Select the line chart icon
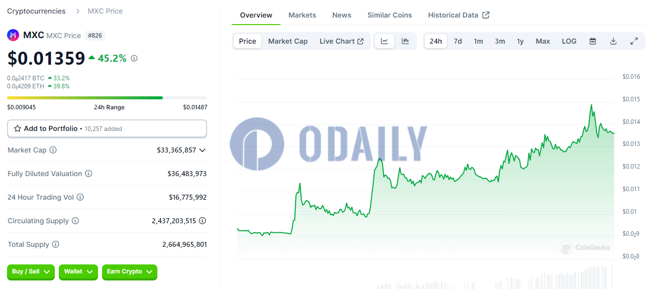 385,41
